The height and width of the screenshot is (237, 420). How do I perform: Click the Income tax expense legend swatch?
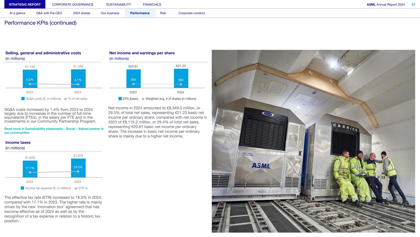coord(22,188)
